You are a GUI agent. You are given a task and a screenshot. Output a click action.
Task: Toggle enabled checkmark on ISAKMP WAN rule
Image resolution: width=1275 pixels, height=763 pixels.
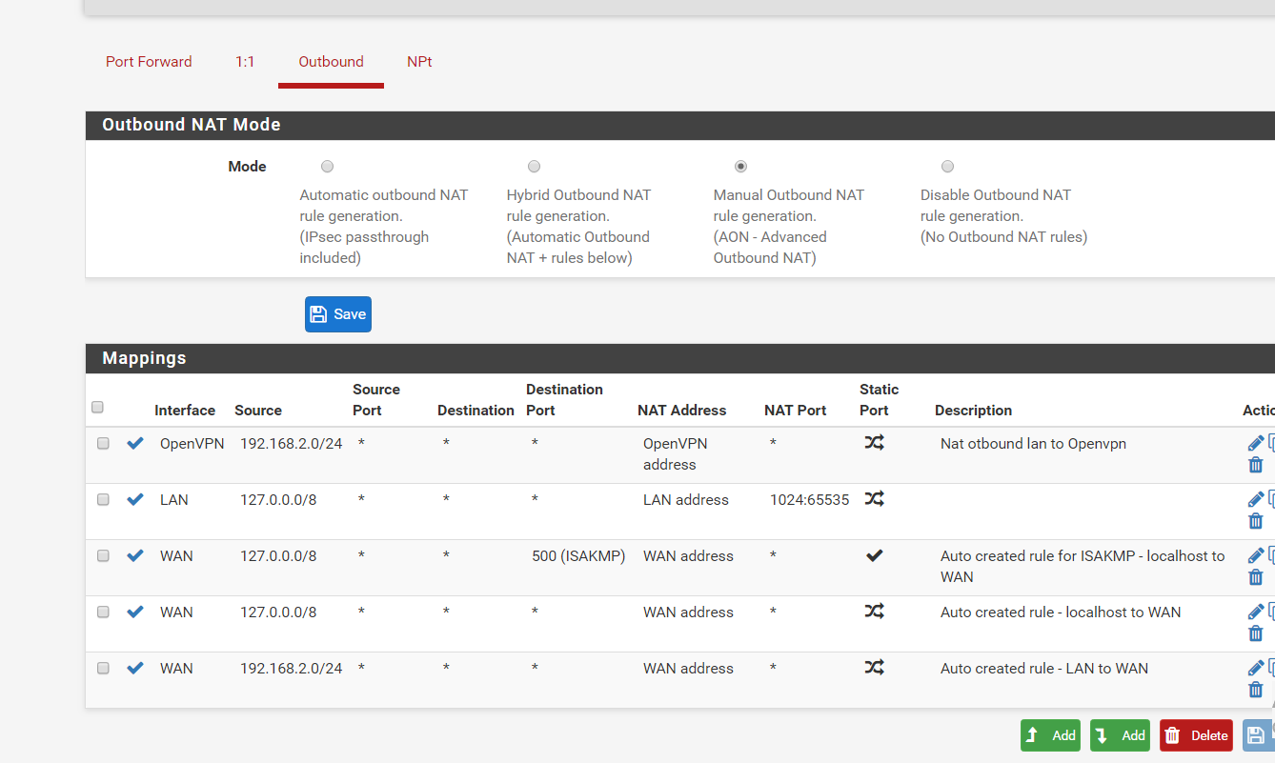(135, 555)
